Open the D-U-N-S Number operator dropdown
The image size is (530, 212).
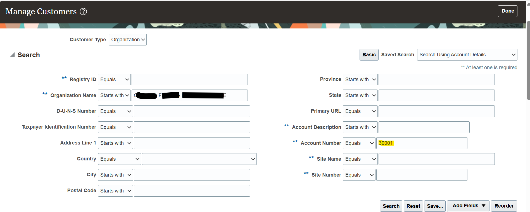pyautogui.click(x=115, y=111)
